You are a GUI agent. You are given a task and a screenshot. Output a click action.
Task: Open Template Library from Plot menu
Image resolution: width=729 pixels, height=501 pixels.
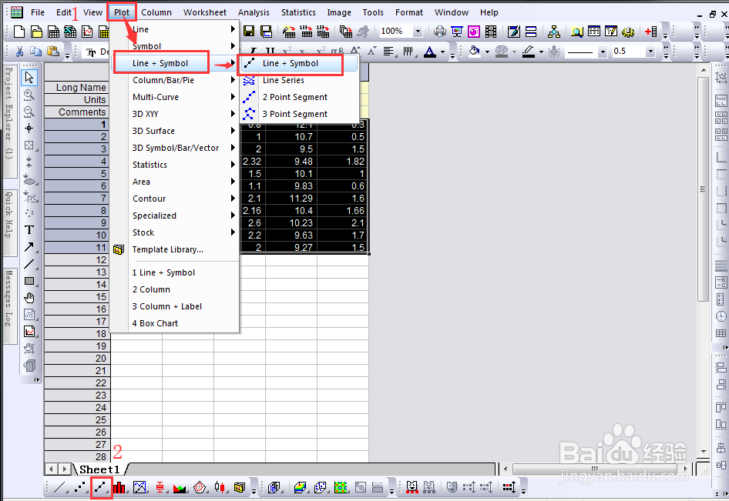[x=175, y=250]
